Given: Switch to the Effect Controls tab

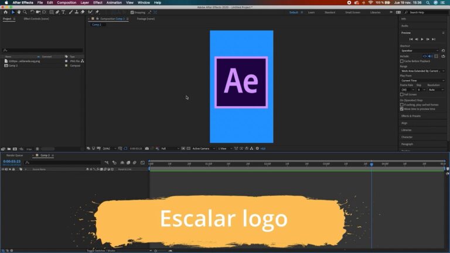Looking at the screenshot, I should [36, 19].
